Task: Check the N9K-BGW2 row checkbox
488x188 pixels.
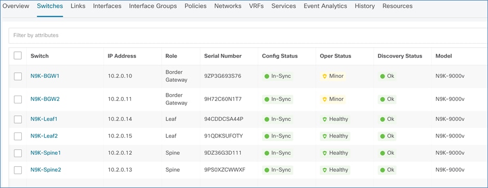Action: (x=18, y=99)
